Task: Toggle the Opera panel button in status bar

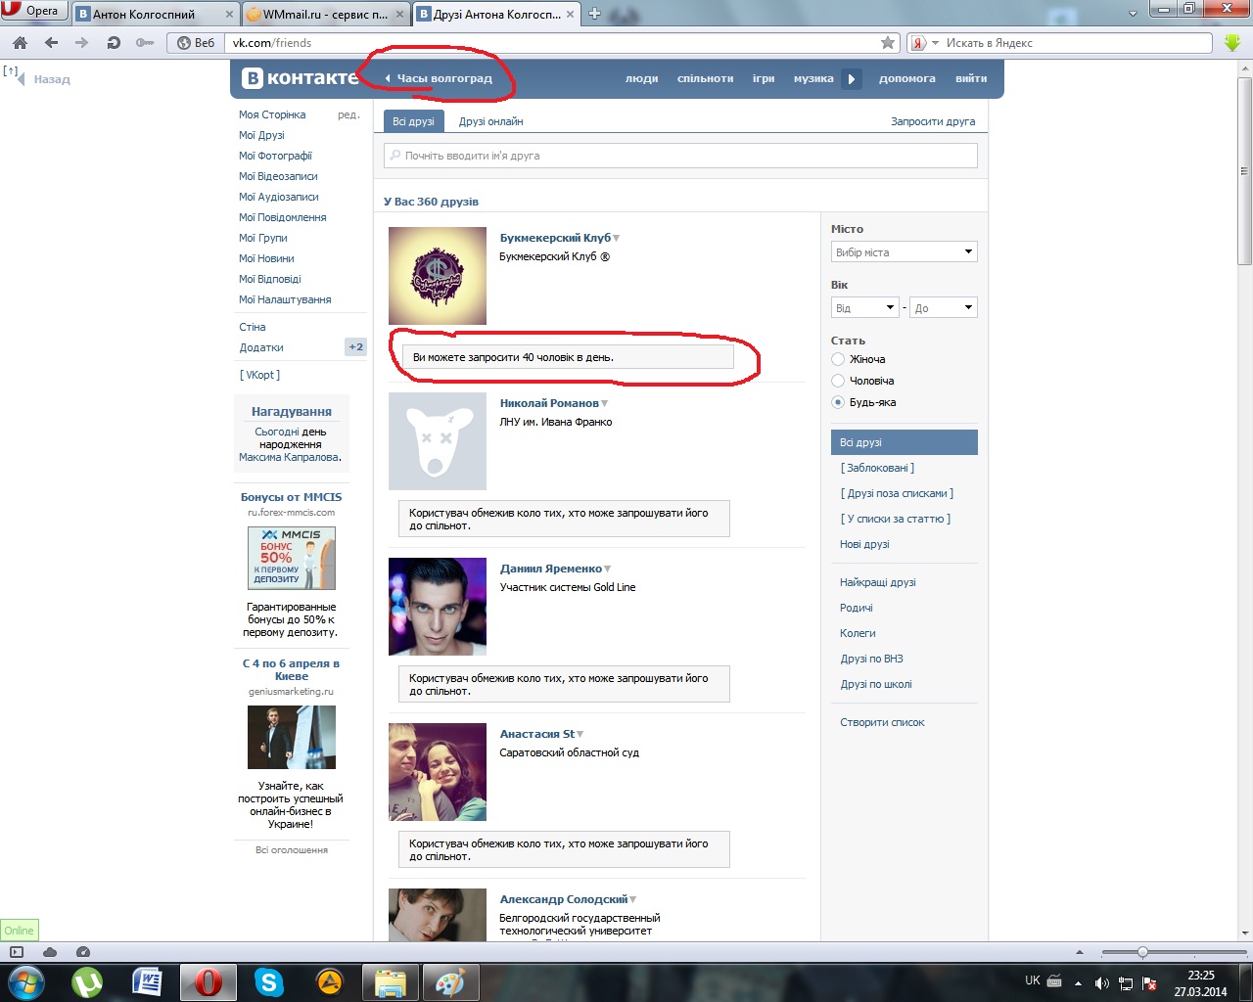Action: click(x=17, y=952)
